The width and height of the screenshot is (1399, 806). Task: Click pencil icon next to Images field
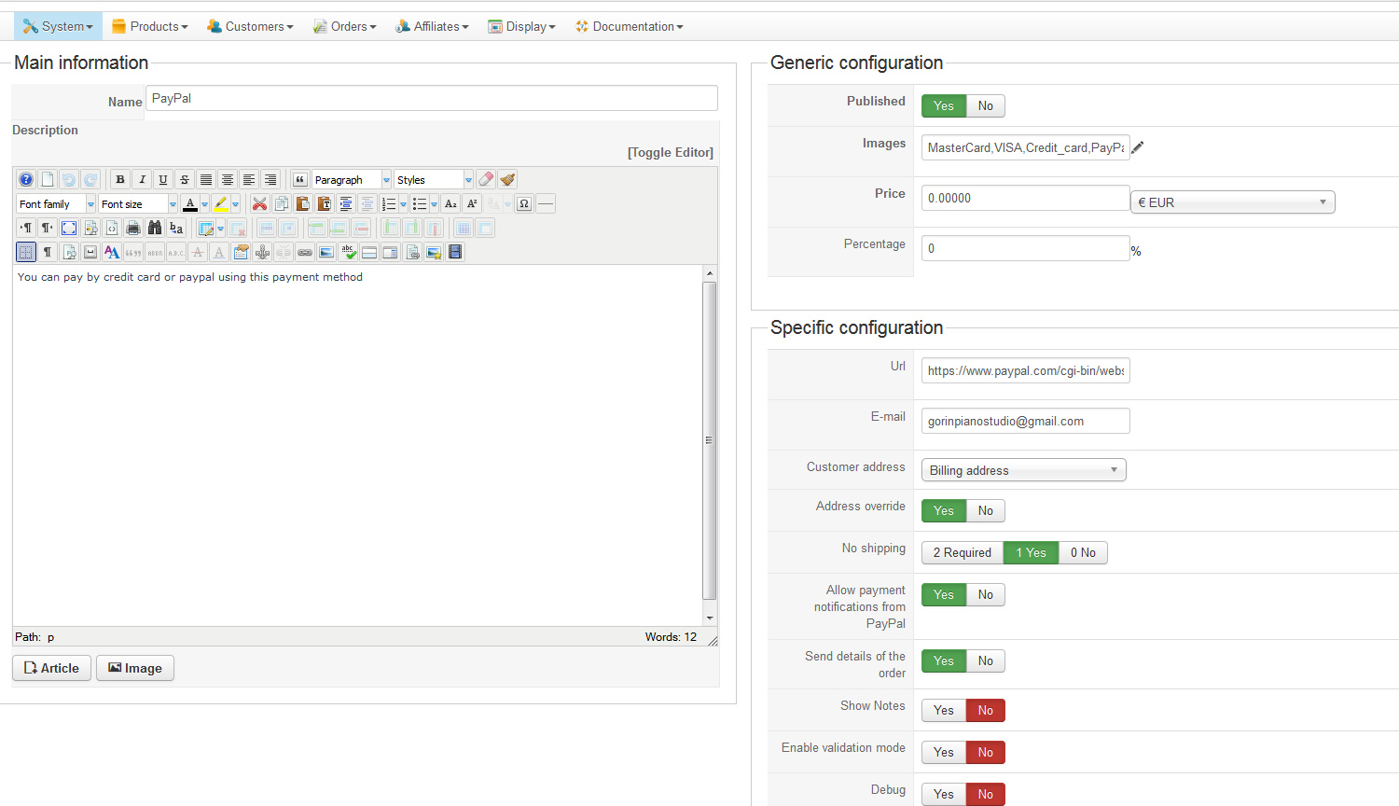pos(1138,147)
